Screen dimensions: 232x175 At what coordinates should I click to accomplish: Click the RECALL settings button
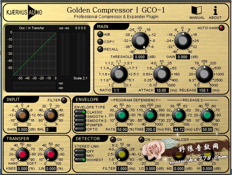click(x=100, y=49)
